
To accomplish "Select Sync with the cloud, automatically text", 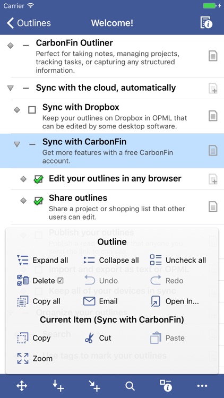I will pyautogui.click(x=106, y=88).
